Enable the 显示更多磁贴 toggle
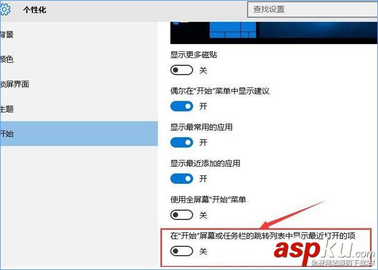This screenshot has height=270, width=378. 182,70
